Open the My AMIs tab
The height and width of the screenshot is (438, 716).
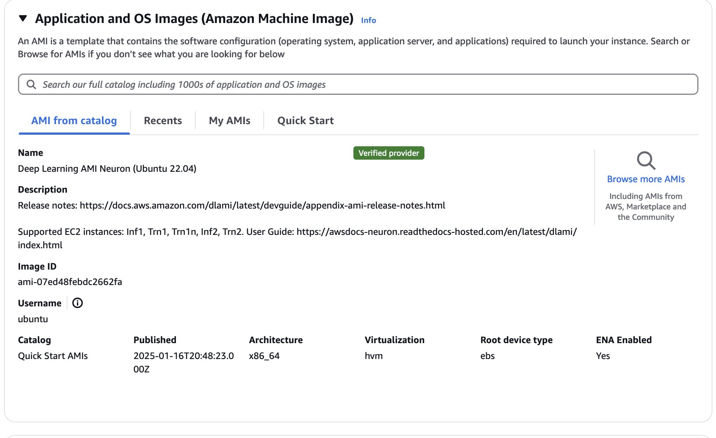coord(229,121)
